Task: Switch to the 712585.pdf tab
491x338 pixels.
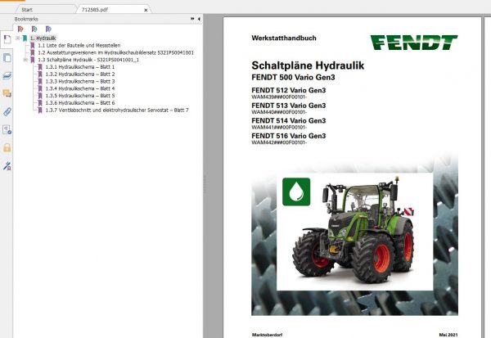Action: (x=95, y=10)
